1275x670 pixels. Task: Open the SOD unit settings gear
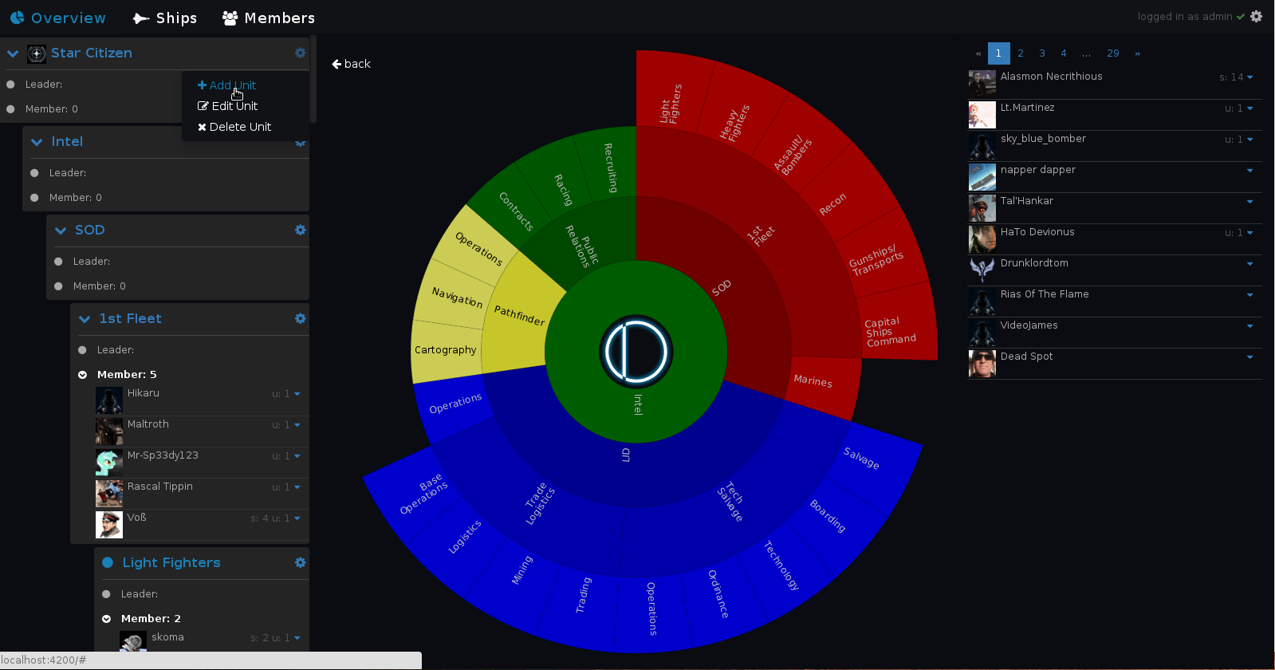[x=300, y=230]
